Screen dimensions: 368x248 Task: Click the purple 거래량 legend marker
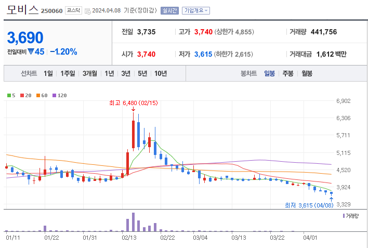click(344, 216)
